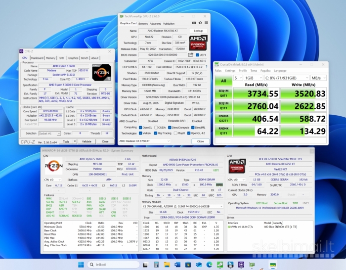The width and height of the screenshot is (346, 270).
Task: Open the C: drive selection dropdown
Action: (286, 78)
